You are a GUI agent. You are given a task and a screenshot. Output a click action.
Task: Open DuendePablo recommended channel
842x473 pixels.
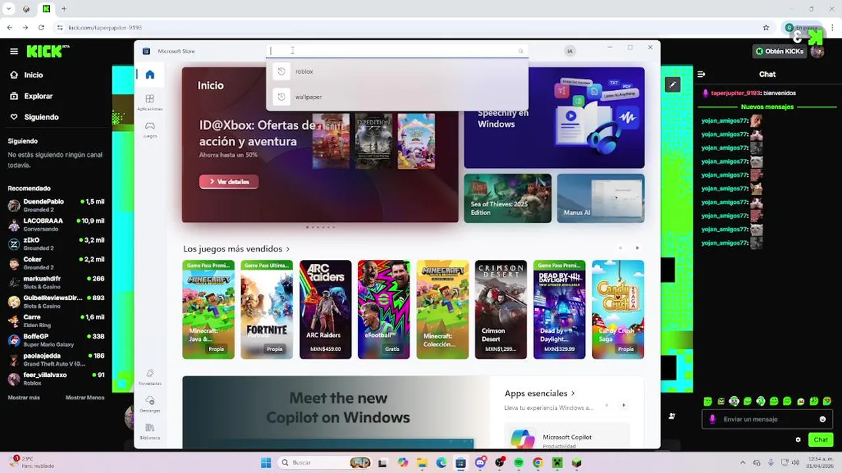pos(56,205)
